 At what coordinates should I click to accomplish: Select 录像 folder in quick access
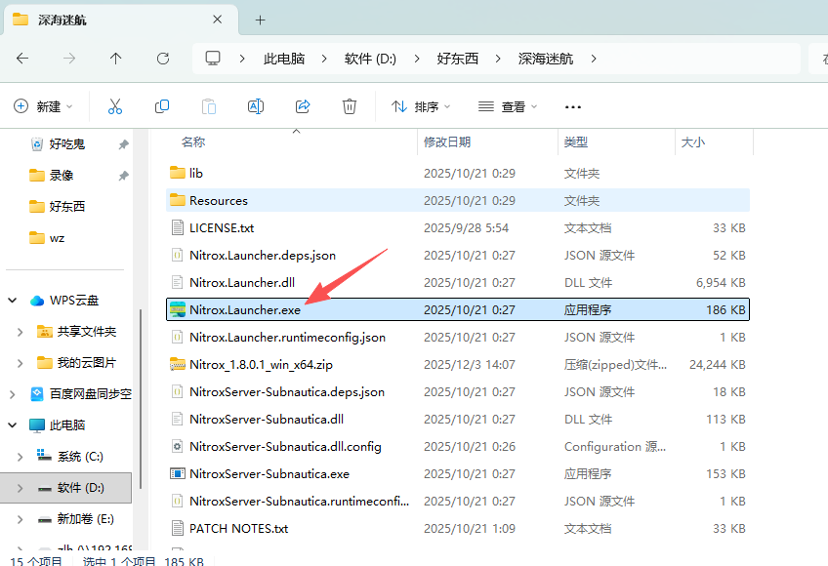[62, 176]
